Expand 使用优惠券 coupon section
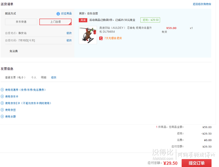Viewport: 219px width, 167px height. 25,90
